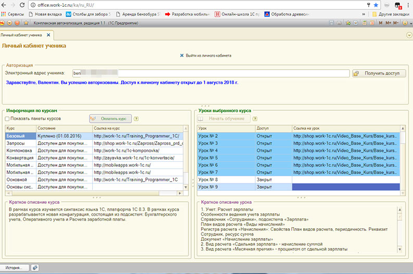Enable the Показать пакеты курсов checkbox
Image resolution: width=413 pixels, height=274 pixels.
pyautogui.click(x=7, y=119)
